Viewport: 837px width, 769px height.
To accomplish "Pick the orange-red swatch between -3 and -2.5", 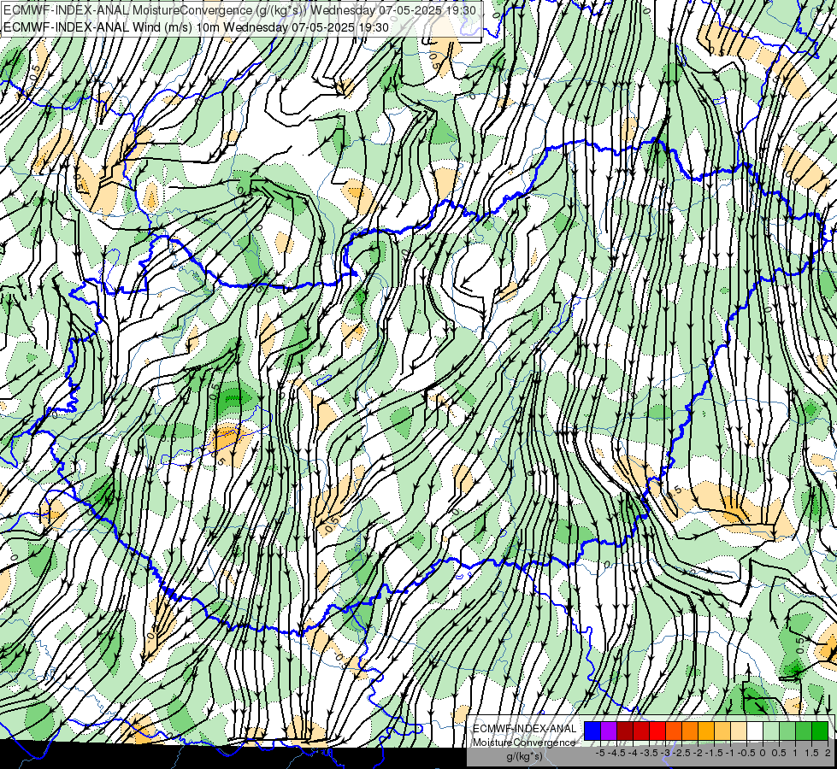I will (x=674, y=731).
